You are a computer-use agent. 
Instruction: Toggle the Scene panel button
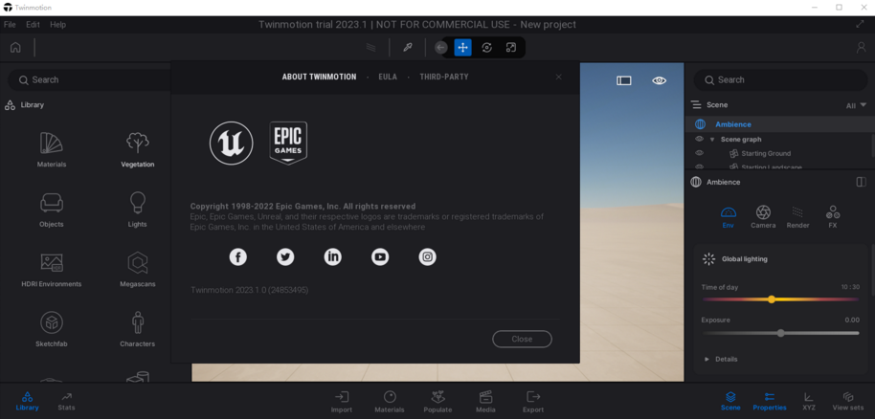point(730,402)
